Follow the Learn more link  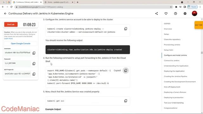[9, 39]
